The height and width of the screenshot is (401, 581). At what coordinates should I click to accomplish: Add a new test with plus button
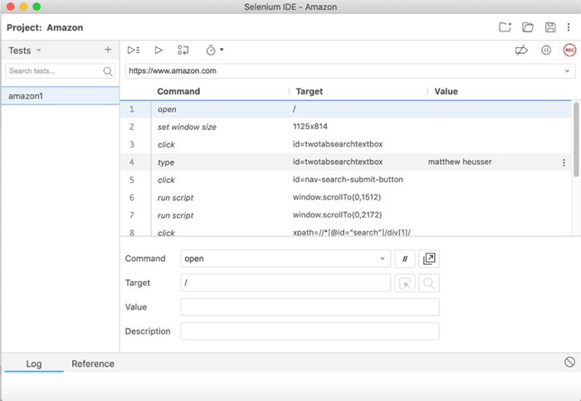point(108,50)
